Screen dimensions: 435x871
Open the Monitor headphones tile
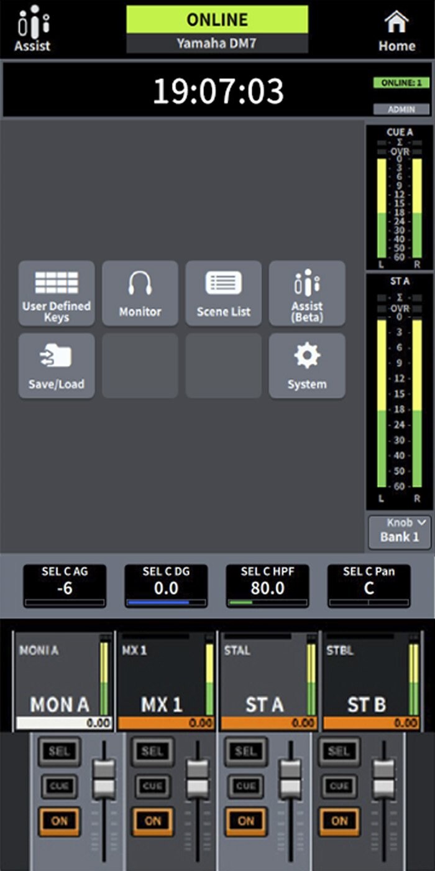(x=140, y=293)
